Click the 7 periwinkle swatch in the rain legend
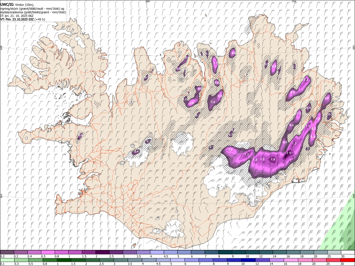This screenshot has height=266, width=355. (206, 260)
